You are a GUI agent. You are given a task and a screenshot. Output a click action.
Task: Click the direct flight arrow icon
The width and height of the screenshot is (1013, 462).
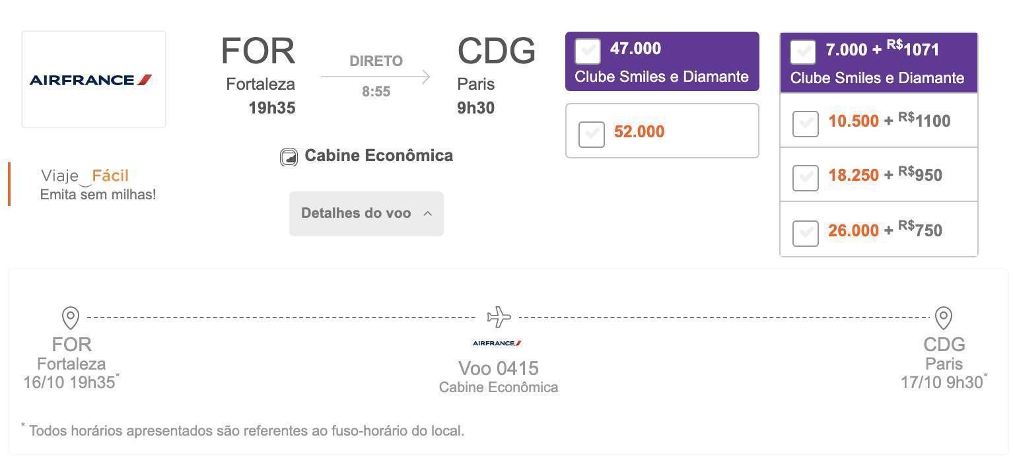(x=376, y=77)
